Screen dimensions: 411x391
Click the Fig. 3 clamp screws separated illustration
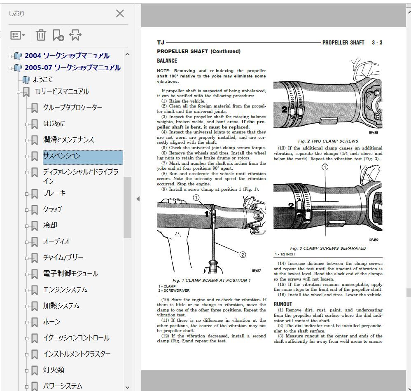328,203
